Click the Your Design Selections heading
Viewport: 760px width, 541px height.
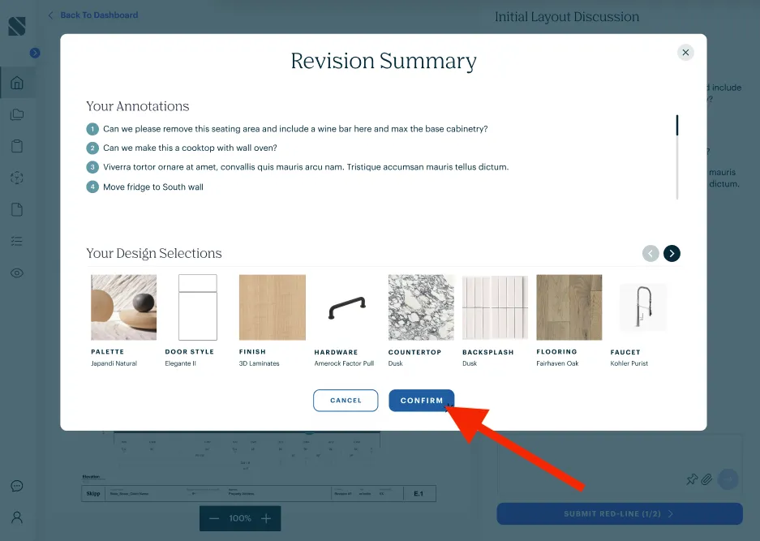(154, 254)
